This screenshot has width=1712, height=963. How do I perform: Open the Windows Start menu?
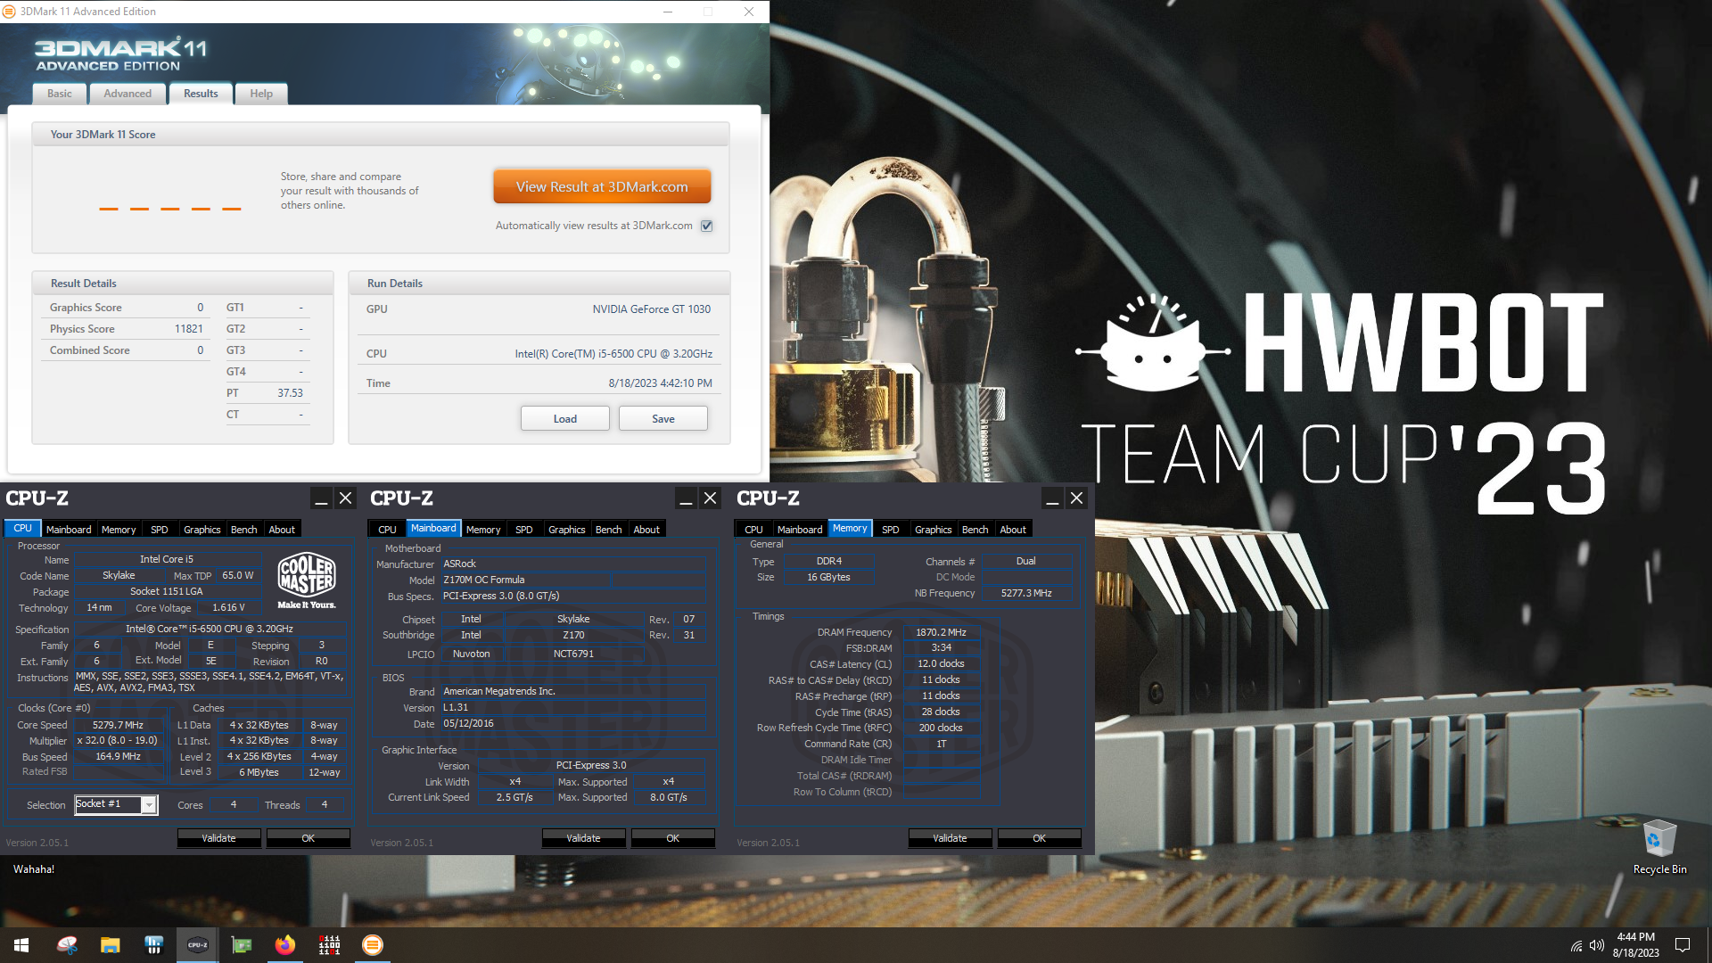pos(21,945)
